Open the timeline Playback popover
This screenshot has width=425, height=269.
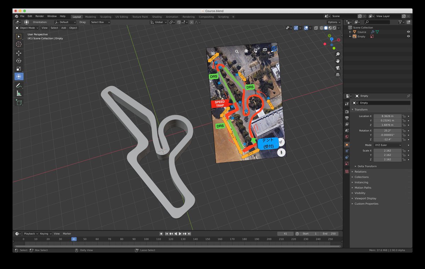30,234
